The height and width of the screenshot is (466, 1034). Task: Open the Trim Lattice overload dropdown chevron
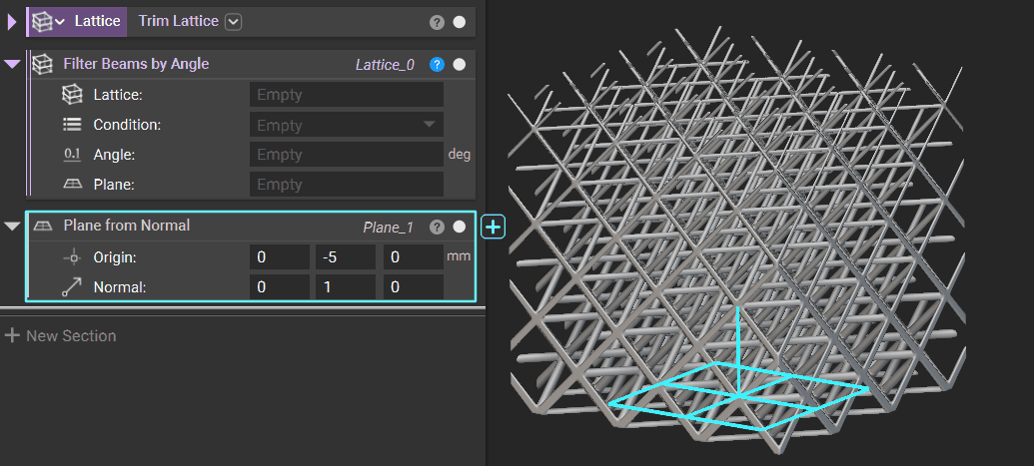[x=233, y=21]
